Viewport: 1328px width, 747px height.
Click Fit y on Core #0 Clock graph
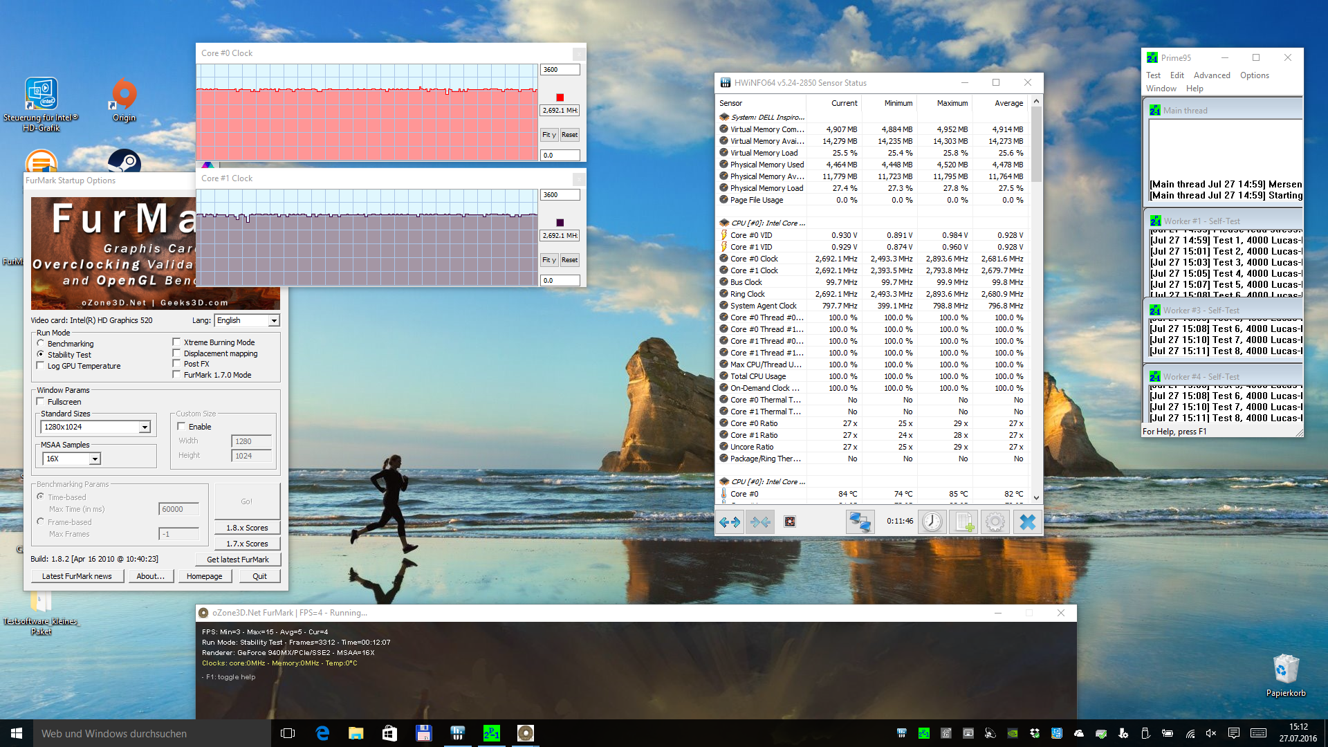pyautogui.click(x=549, y=135)
